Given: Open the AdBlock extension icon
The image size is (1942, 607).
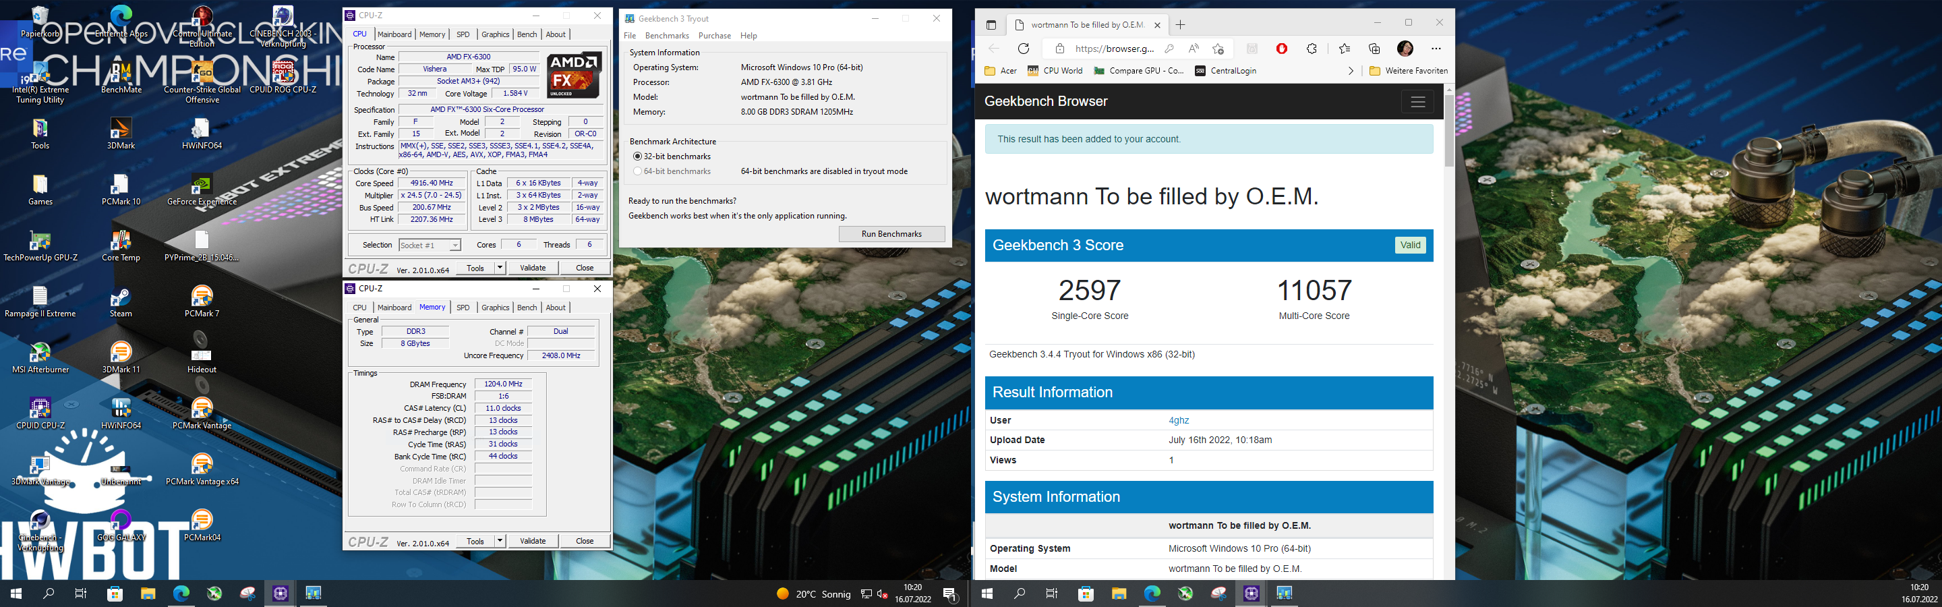Looking at the screenshot, I should 1282,49.
